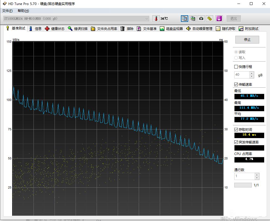Screen dimensions: 270x221
Task: Click the 停止 button to stop the benchmark
Action: (x=247, y=40)
